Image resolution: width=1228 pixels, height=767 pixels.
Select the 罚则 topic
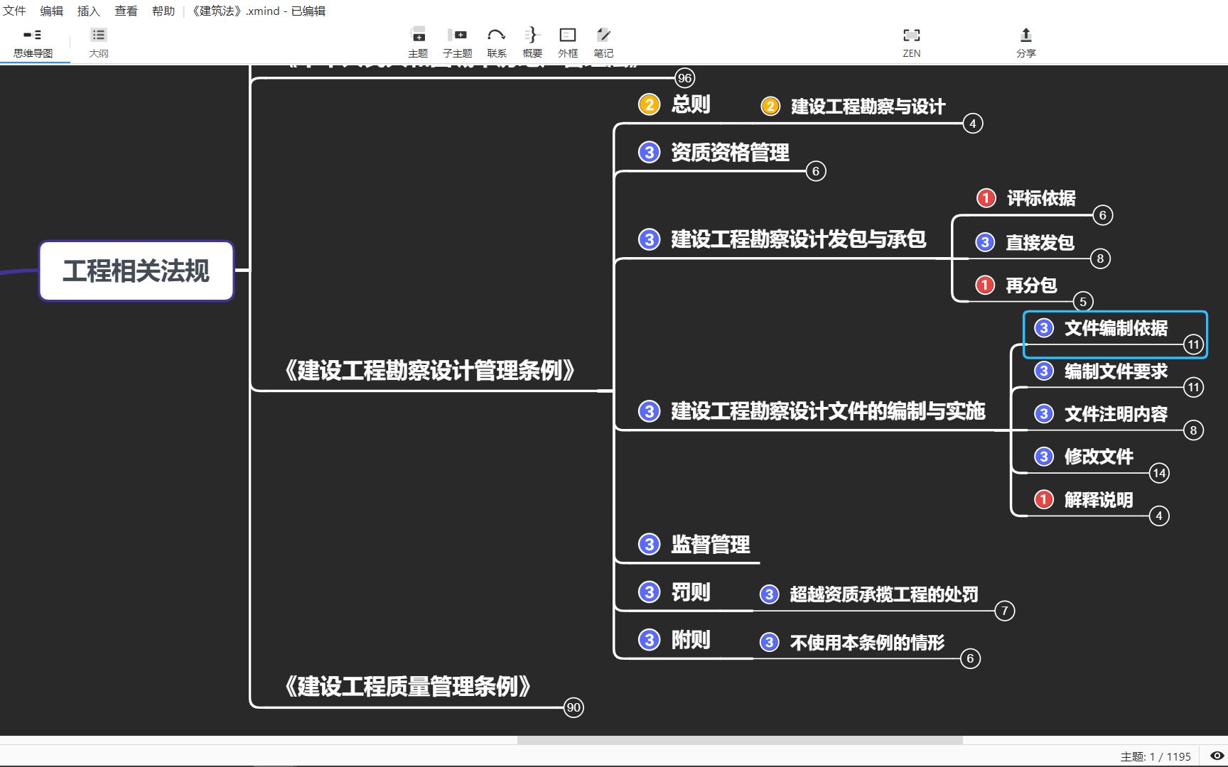(691, 592)
